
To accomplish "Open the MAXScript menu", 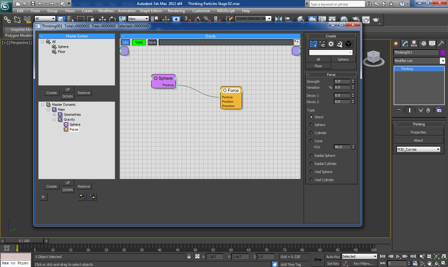I will (x=226, y=11).
